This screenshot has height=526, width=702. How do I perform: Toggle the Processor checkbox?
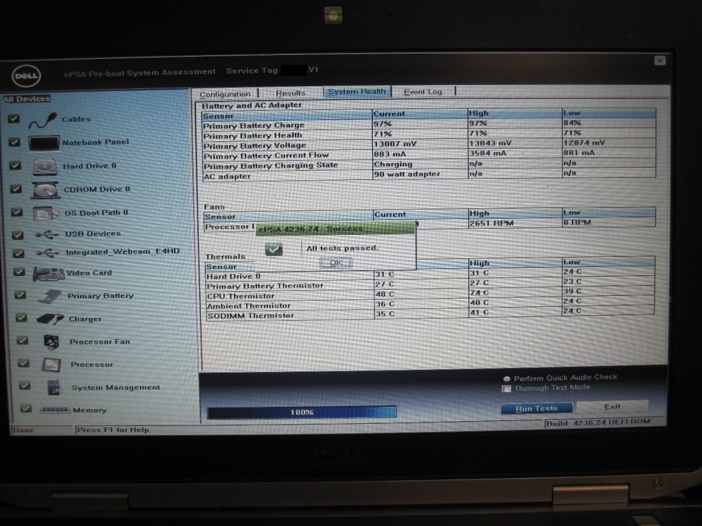pos(23,363)
